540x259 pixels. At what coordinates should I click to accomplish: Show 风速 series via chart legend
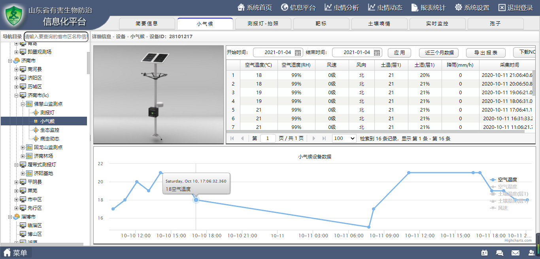[502, 208]
